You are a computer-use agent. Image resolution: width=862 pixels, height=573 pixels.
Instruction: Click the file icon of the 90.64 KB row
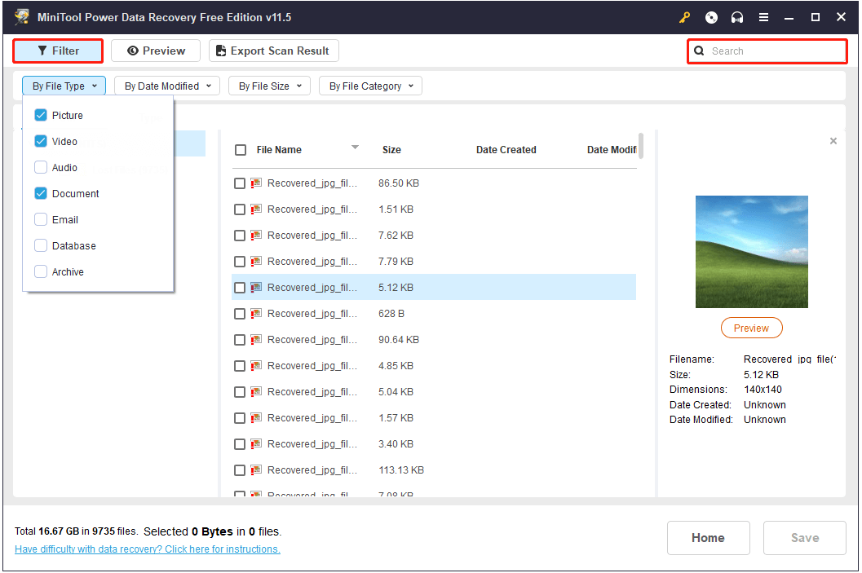point(256,340)
